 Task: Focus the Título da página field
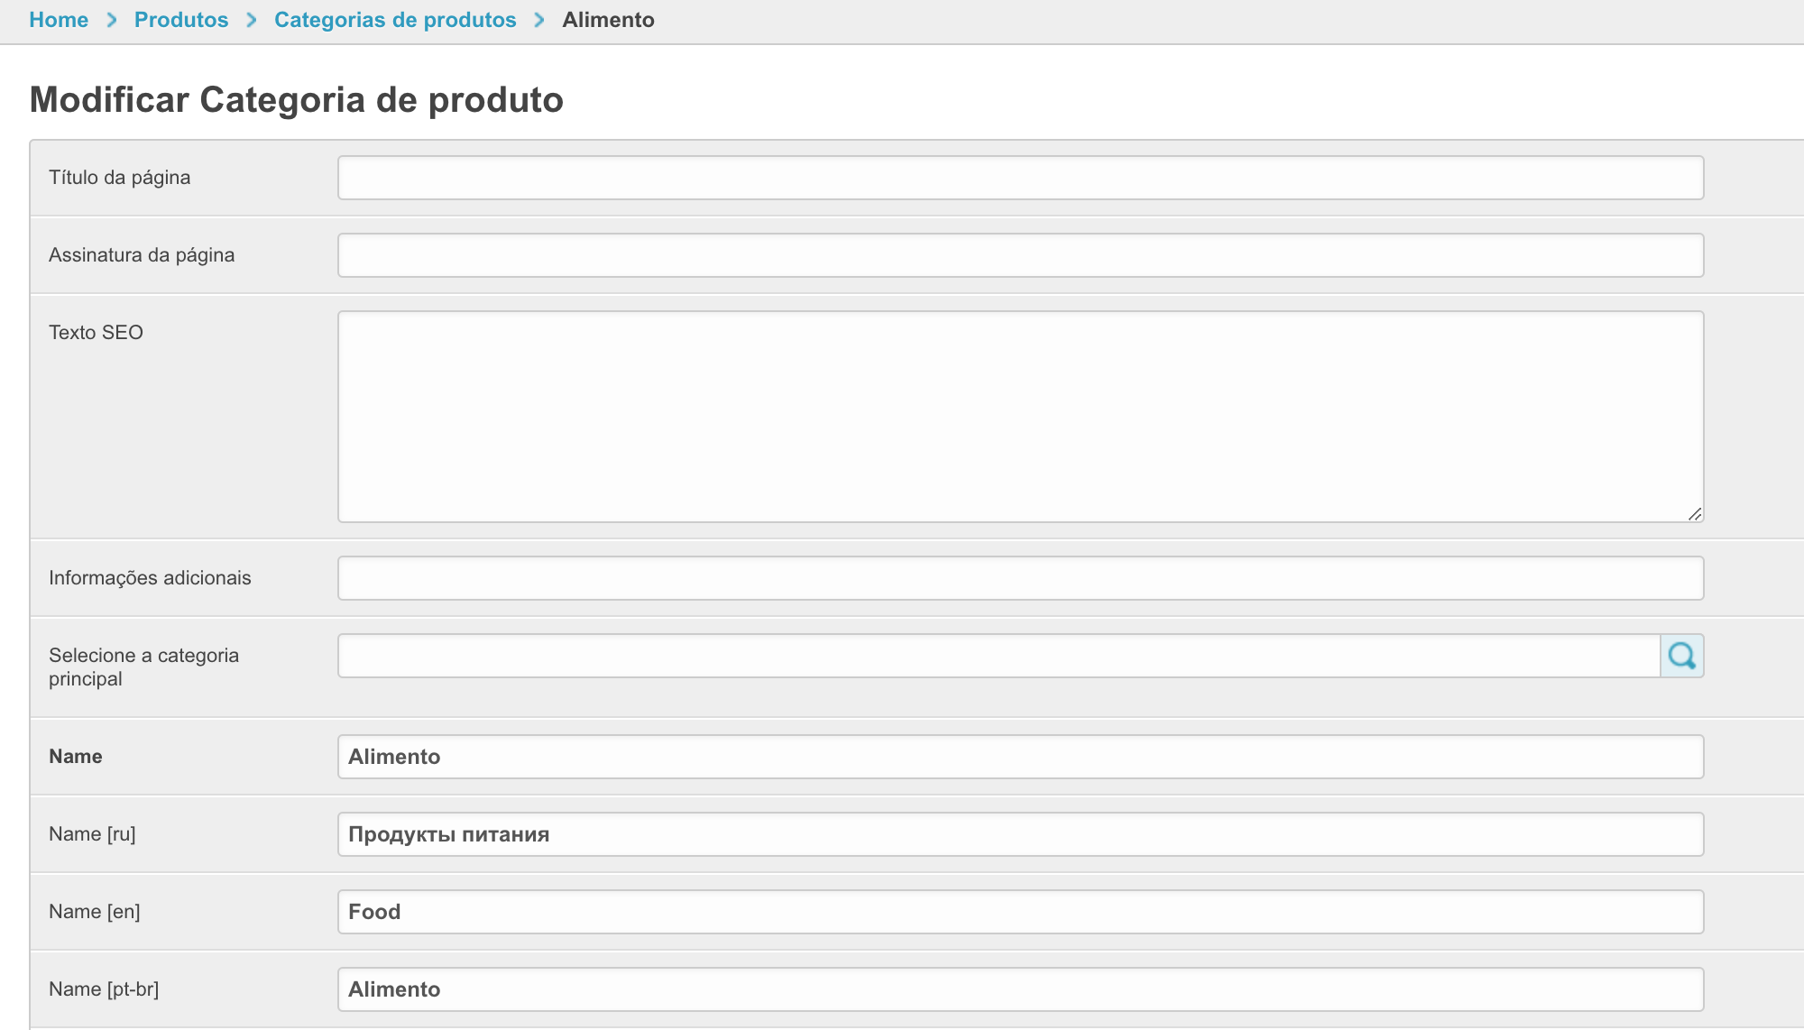click(1020, 178)
